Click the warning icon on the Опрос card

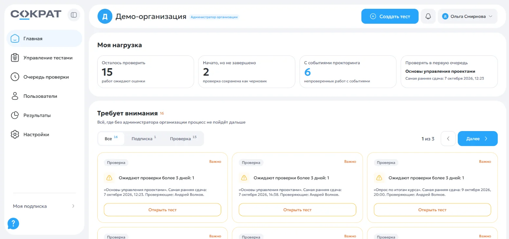379,178
